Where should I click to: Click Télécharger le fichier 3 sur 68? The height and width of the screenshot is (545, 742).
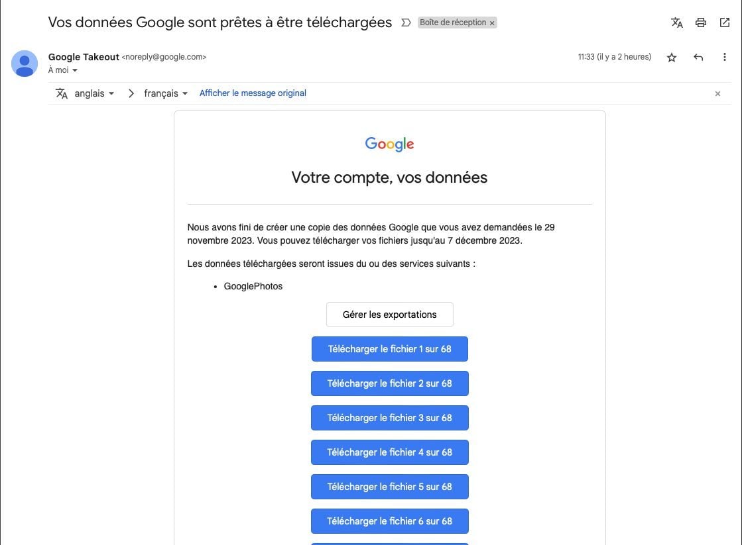pyautogui.click(x=389, y=418)
